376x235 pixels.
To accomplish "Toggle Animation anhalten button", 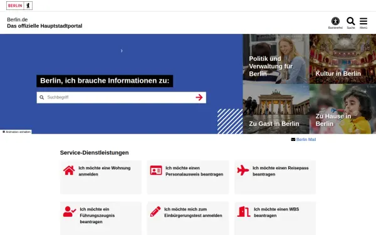I will (16, 132).
